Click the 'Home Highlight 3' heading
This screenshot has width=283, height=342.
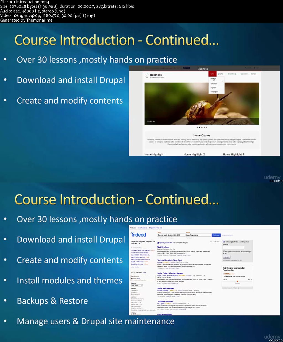click(x=234, y=155)
